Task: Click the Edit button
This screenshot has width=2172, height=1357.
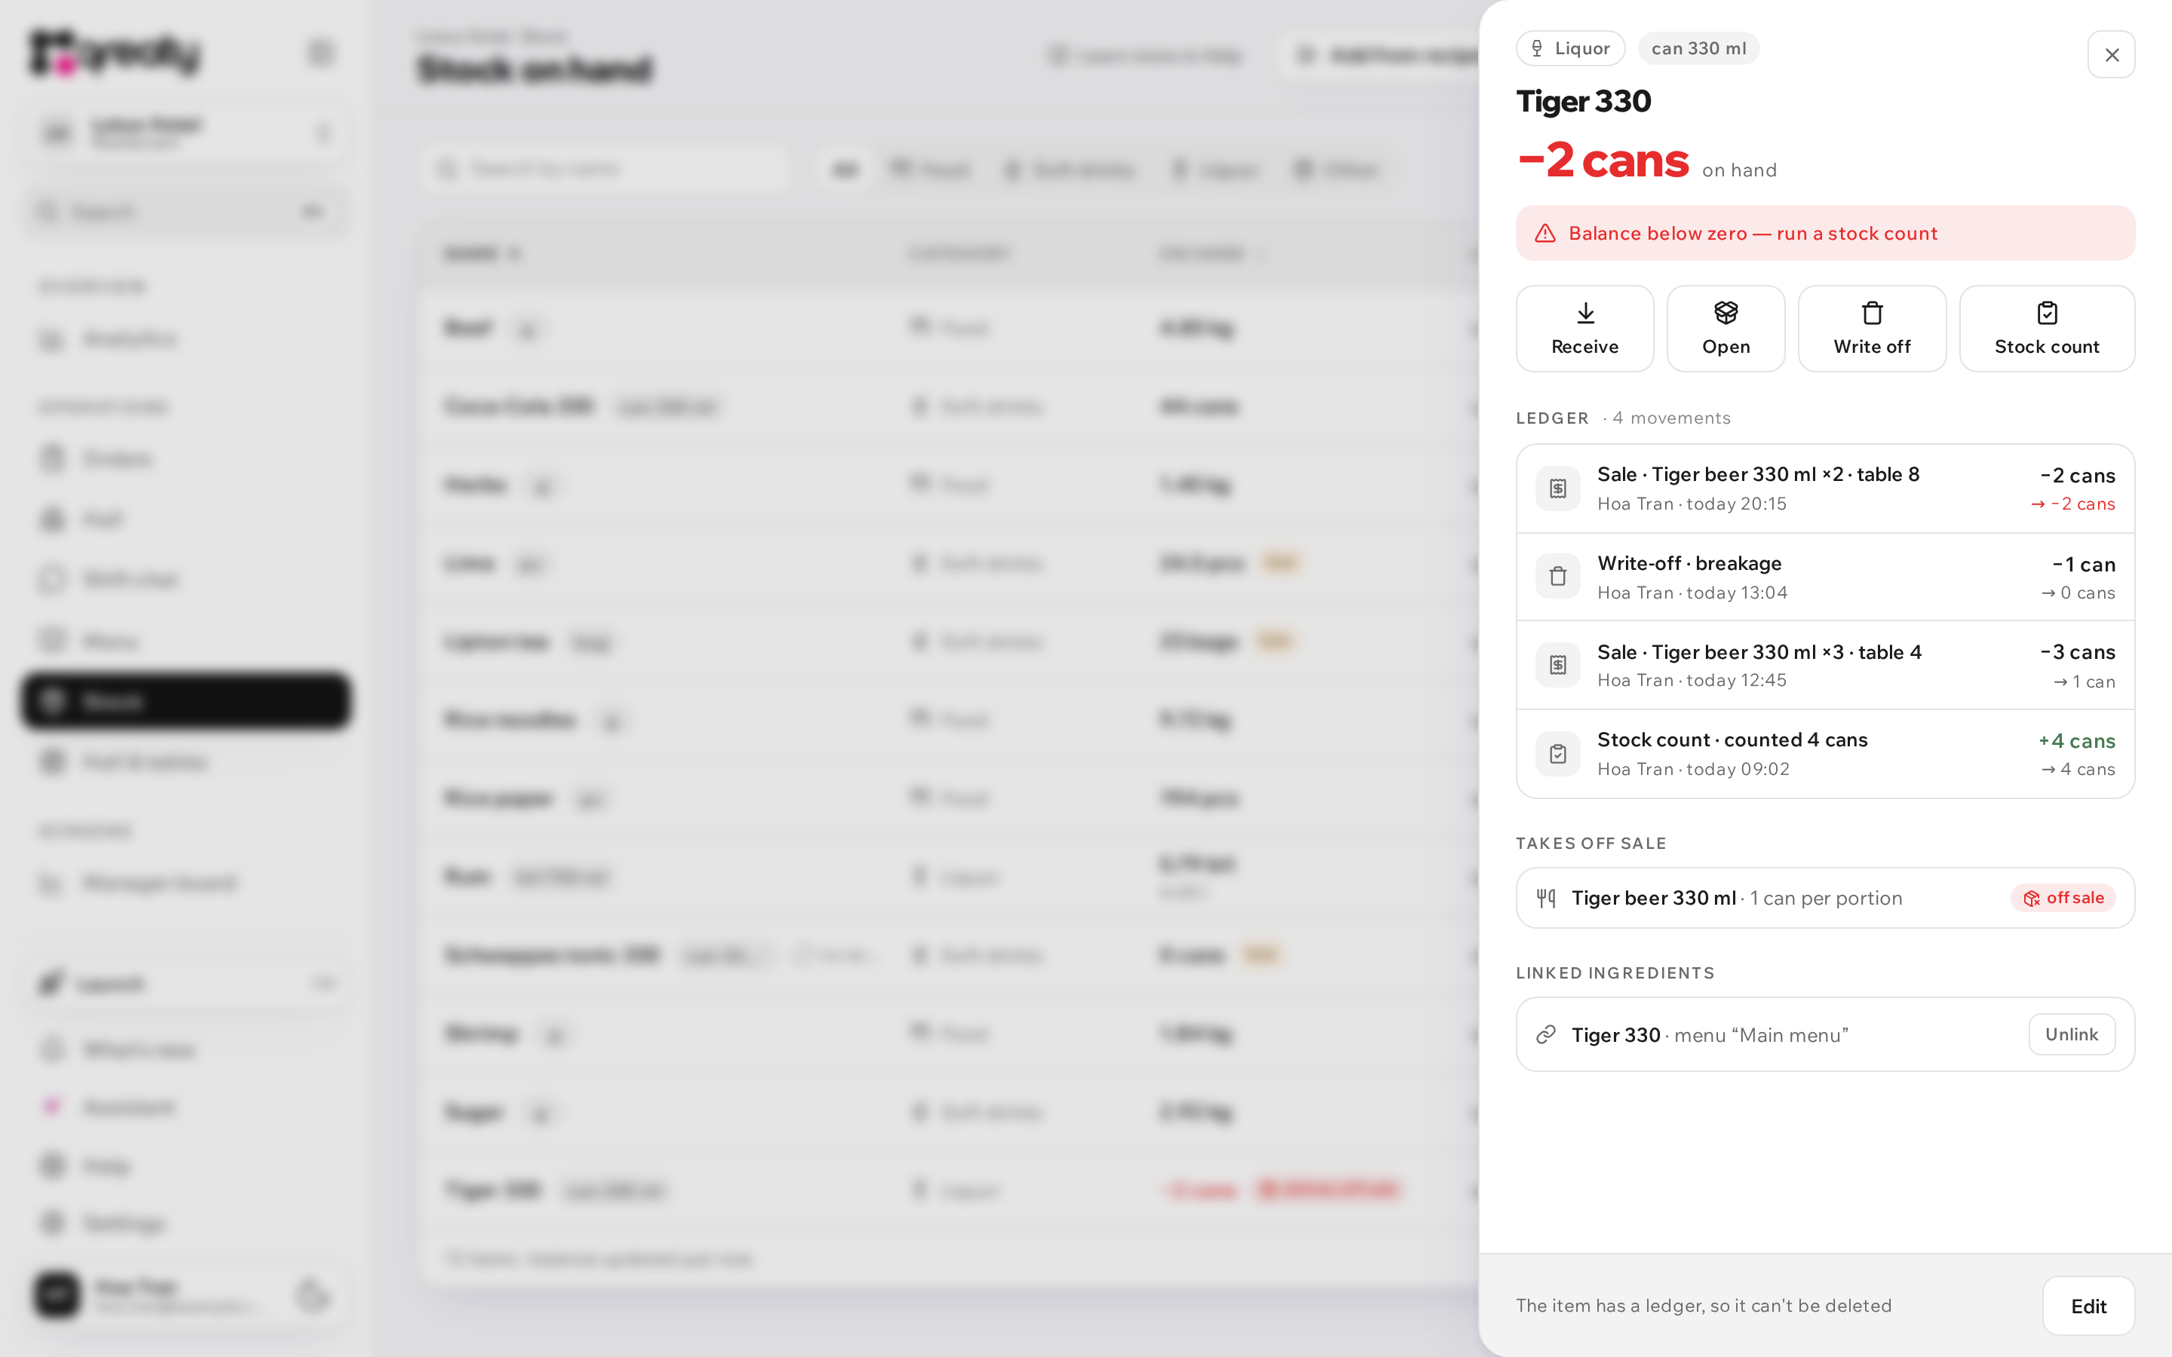Action: tap(2088, 1306)
